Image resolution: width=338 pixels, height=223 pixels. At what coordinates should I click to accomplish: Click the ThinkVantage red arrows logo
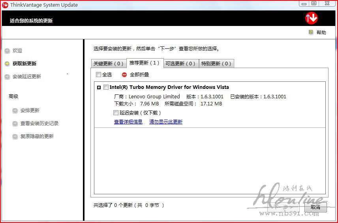[311, 18]
